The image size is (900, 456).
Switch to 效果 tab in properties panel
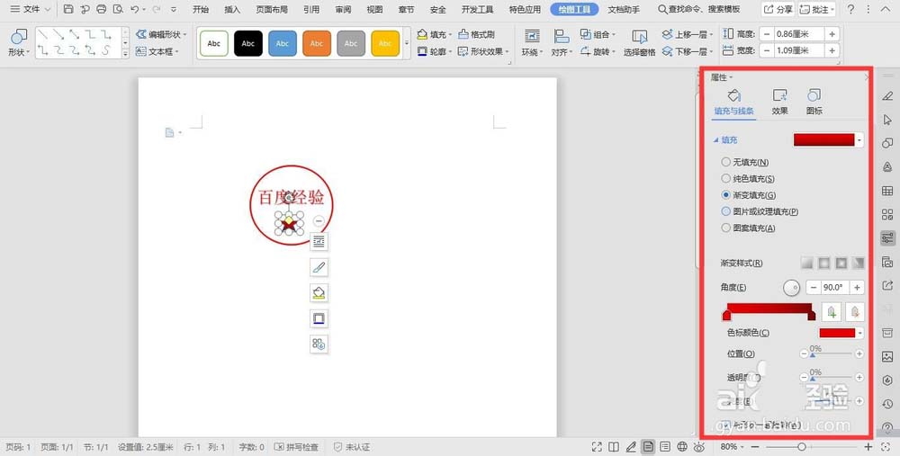pyautogui.click(x=779, y=103)
